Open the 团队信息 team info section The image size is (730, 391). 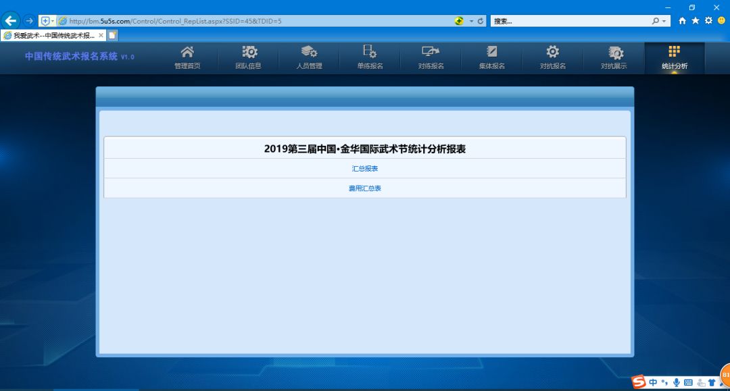pyautogui.click(x=248, y=58)
